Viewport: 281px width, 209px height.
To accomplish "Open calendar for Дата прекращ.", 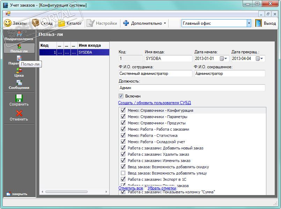I will pos(259,59).
